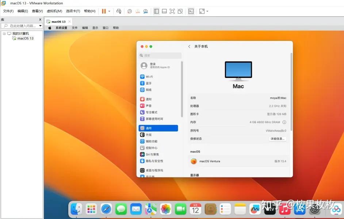This screenshot has height=219, width=344.
Task: Select macOS 13 in the library tree
Action: click(23, 38)
